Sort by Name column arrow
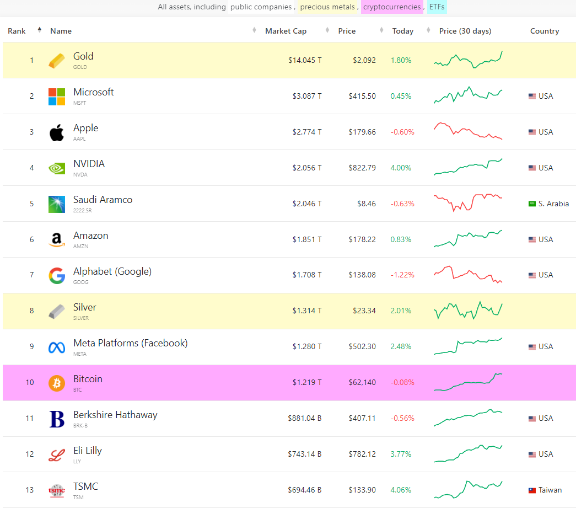The height and width of the screenshot is (508, 576). [254, 30]
